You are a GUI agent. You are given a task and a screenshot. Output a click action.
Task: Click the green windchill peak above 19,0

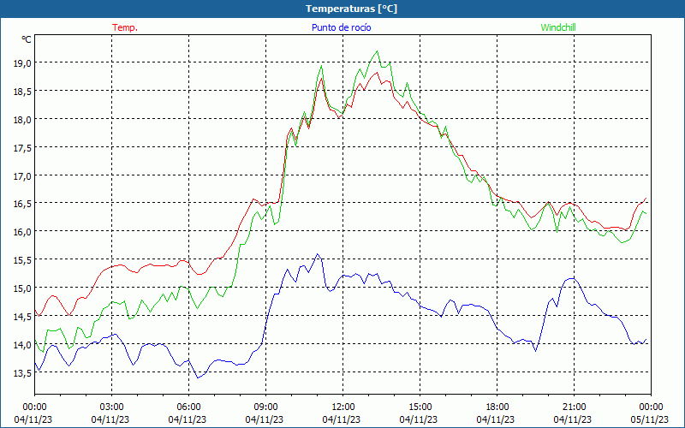377,51
